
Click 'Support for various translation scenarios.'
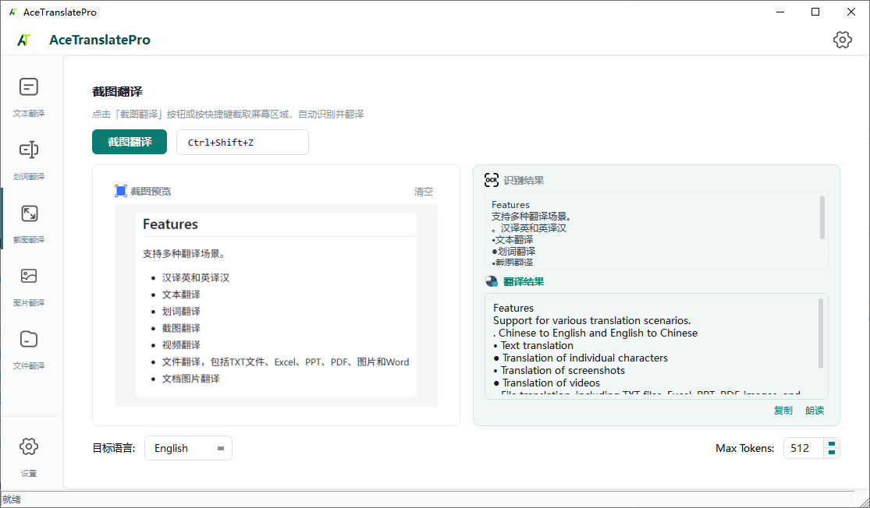click(592, 321)
